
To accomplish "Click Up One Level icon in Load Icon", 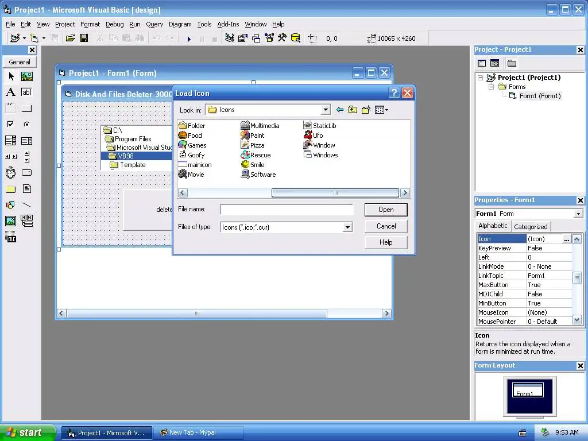I will click(353, 110).
